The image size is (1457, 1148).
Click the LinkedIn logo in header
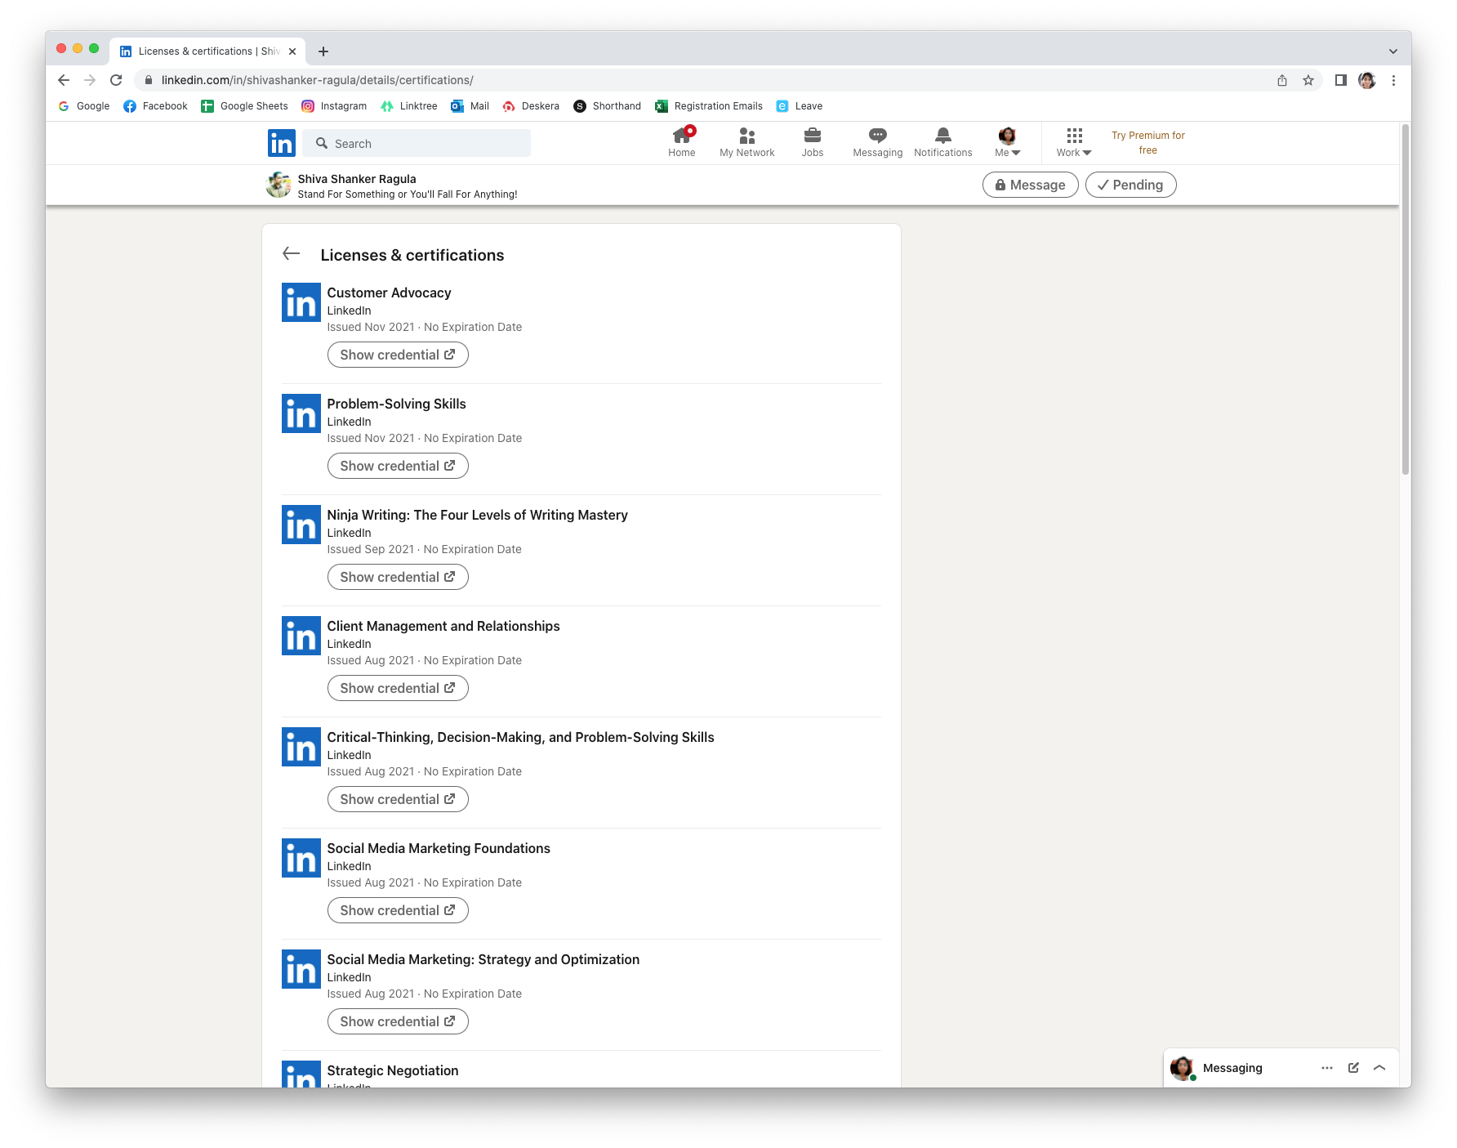click(281, 143)
